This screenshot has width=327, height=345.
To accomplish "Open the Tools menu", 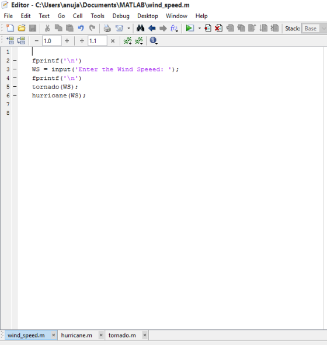I will coord(98,16).
